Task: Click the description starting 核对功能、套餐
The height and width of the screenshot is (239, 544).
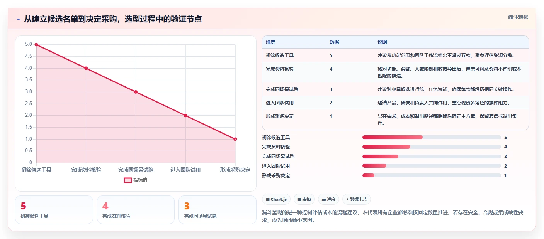Action: click(450, 72)
